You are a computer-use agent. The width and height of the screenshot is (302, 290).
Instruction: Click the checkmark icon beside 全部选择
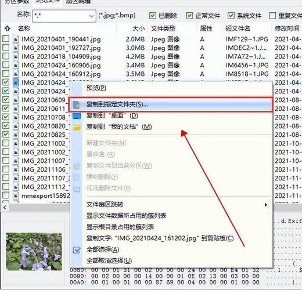(77, 250)
